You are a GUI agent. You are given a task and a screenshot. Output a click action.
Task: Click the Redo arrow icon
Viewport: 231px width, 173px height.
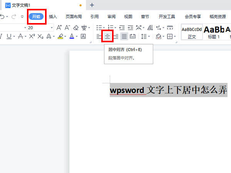[14, 17]
